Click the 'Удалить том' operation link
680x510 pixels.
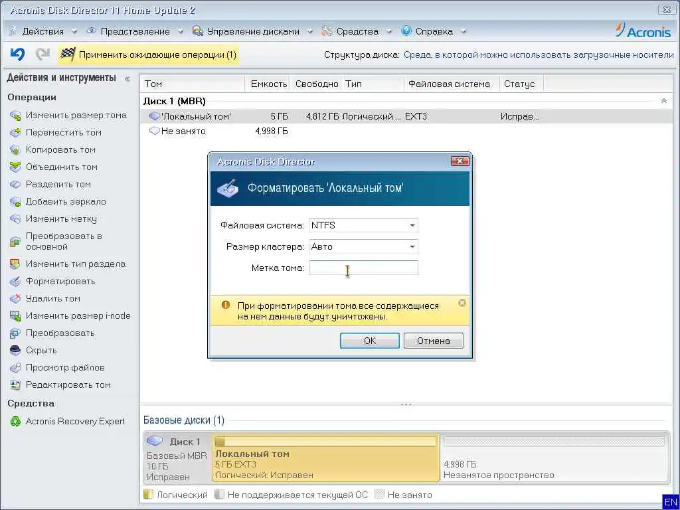(x=52, y=298)
